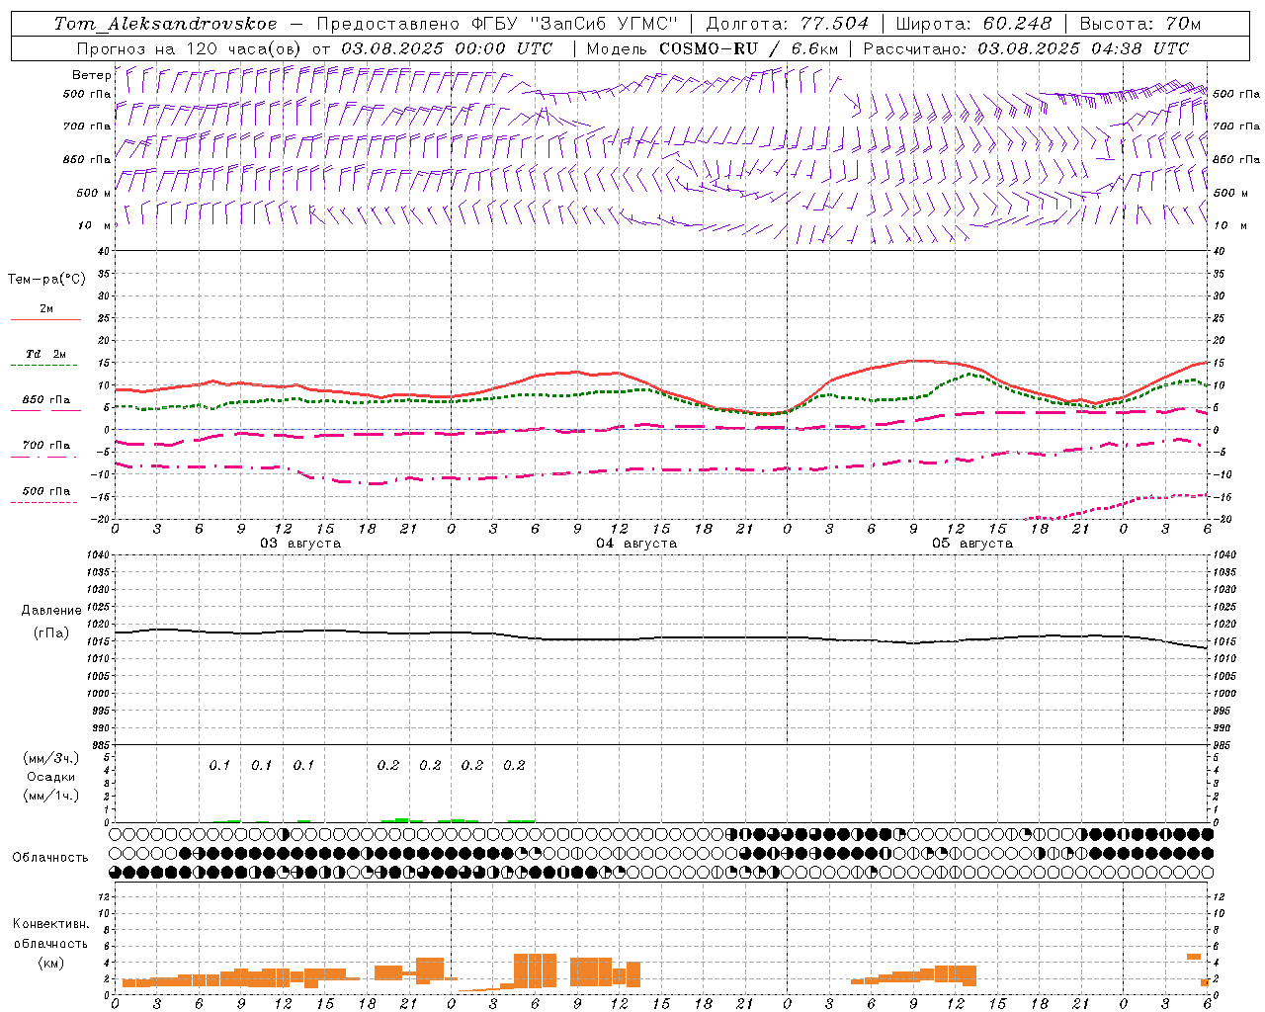This screenshot has width=1265, height=1012.
Task: Select the (мм/1ч.) units label
Action: coord(51,796)
